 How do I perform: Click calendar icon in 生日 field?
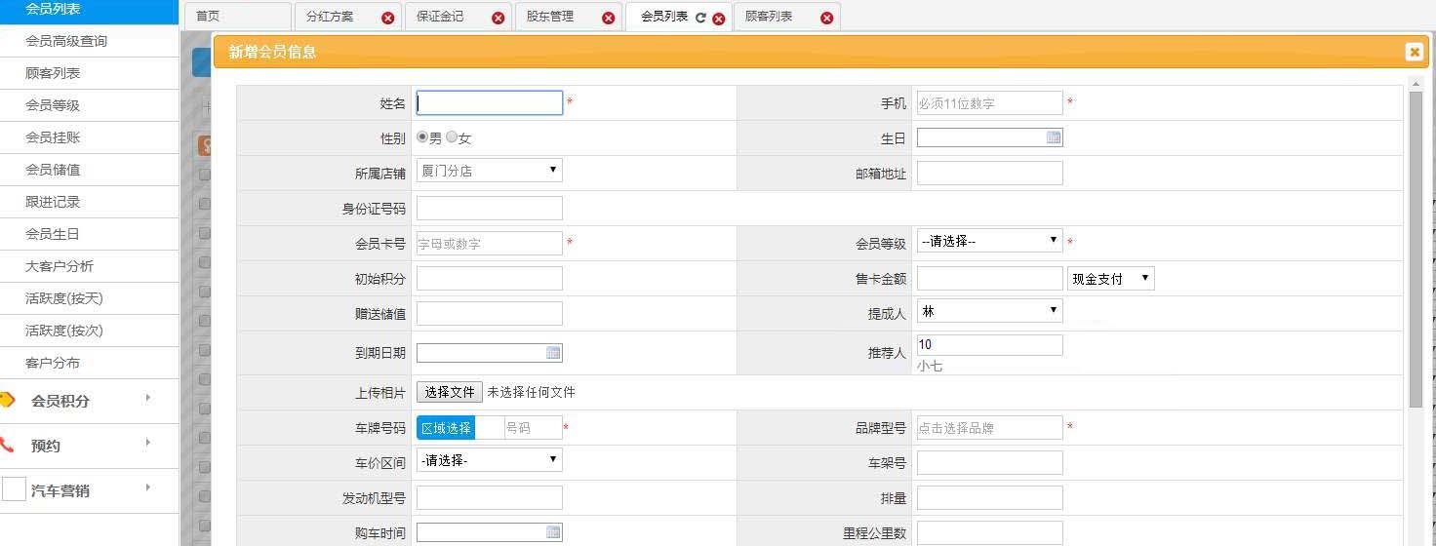(1053, 138)
